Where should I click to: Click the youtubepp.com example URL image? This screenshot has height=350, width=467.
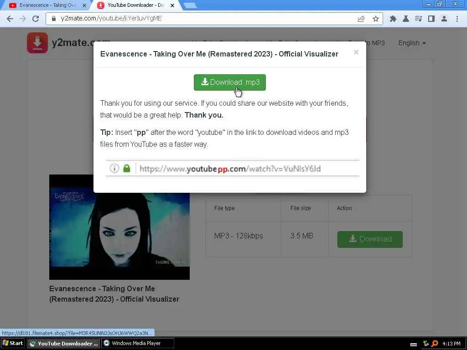pos(232,169)
